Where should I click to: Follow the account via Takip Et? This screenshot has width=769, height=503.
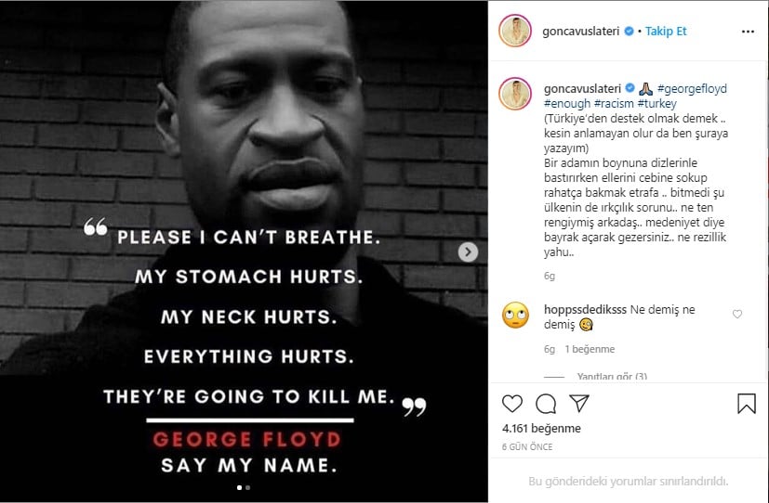[x=666, y=31]
